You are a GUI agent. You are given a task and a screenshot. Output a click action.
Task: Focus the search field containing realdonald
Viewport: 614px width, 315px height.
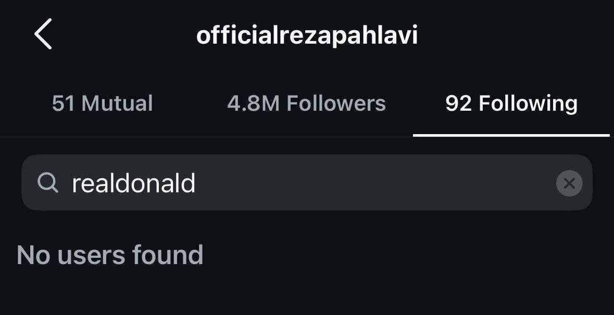coord(307,182)
